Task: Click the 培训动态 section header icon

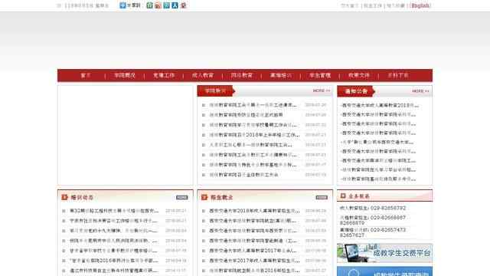Action: coord(64,197)
